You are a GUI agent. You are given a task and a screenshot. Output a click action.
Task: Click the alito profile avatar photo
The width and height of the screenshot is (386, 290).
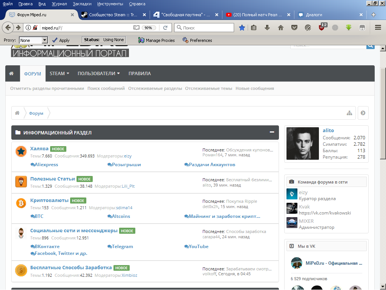tap(303, 143)
